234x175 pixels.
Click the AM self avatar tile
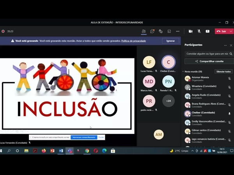159,135
